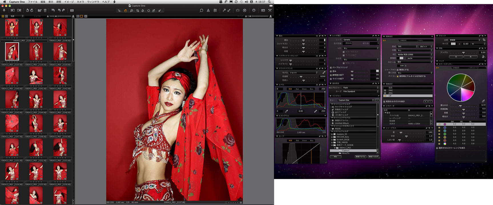Toggle the exposure warning triangle icon
The height and width of the screenshot is (205, 493).
[x=208, y=10]
